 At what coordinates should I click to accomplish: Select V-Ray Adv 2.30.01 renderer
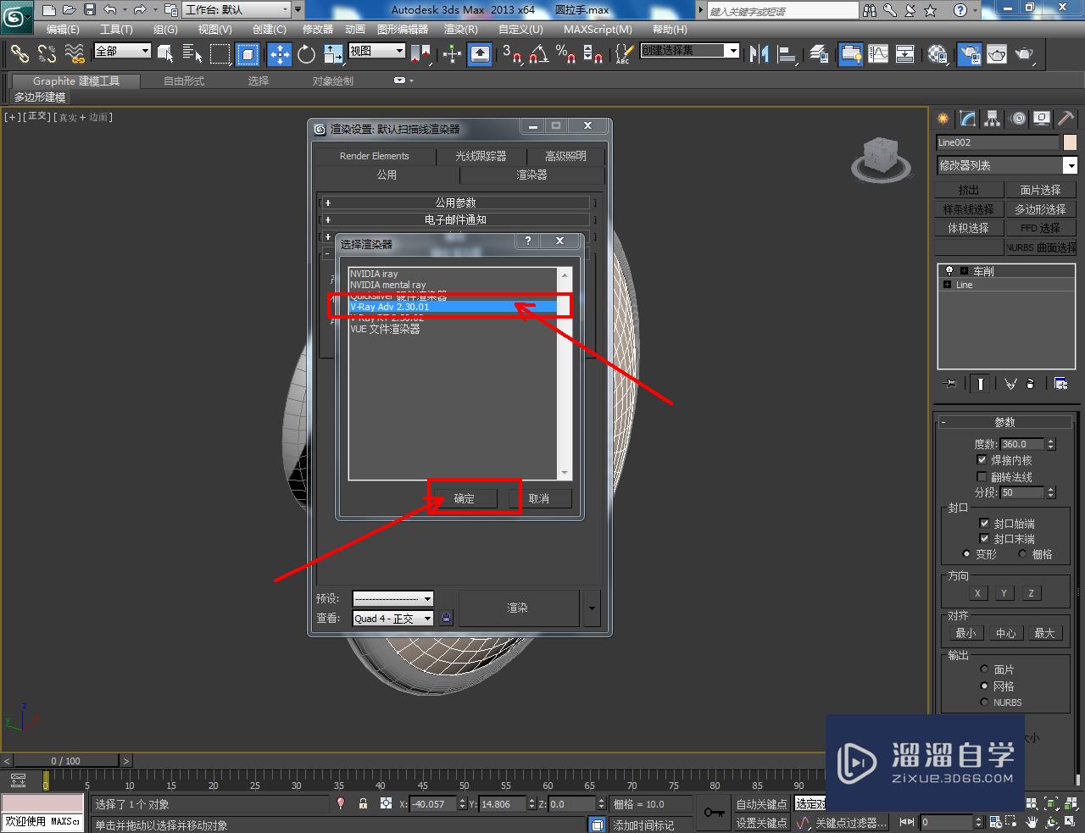click(x=453, y=307)
